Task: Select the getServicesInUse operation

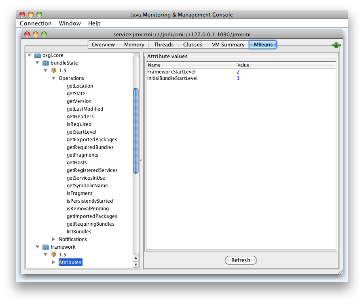Action: point(86,178)
